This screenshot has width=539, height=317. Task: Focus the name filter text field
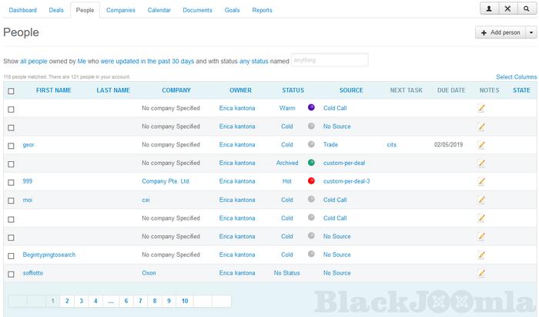tap(330, 60)
